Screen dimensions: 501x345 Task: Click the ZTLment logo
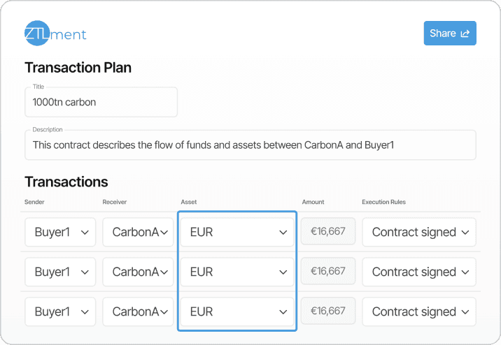[55, 34]
